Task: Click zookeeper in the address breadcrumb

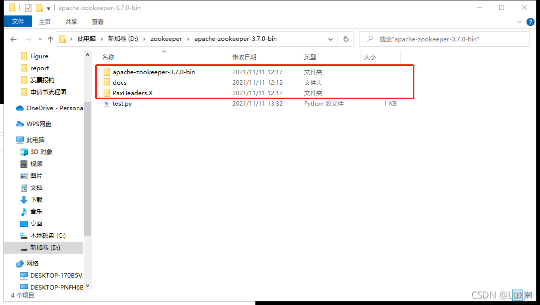Action: [x=166, y=39]
